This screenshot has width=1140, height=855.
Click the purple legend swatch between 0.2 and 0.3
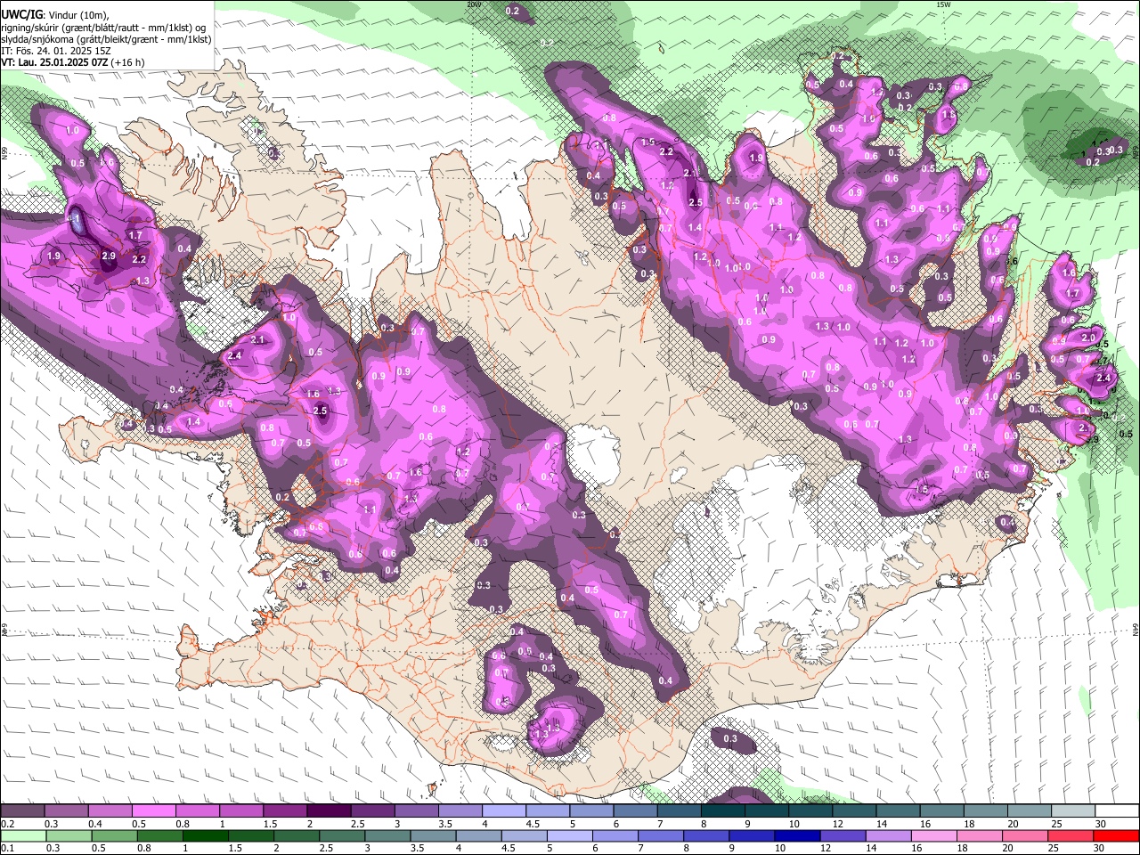tap(23, 811)
